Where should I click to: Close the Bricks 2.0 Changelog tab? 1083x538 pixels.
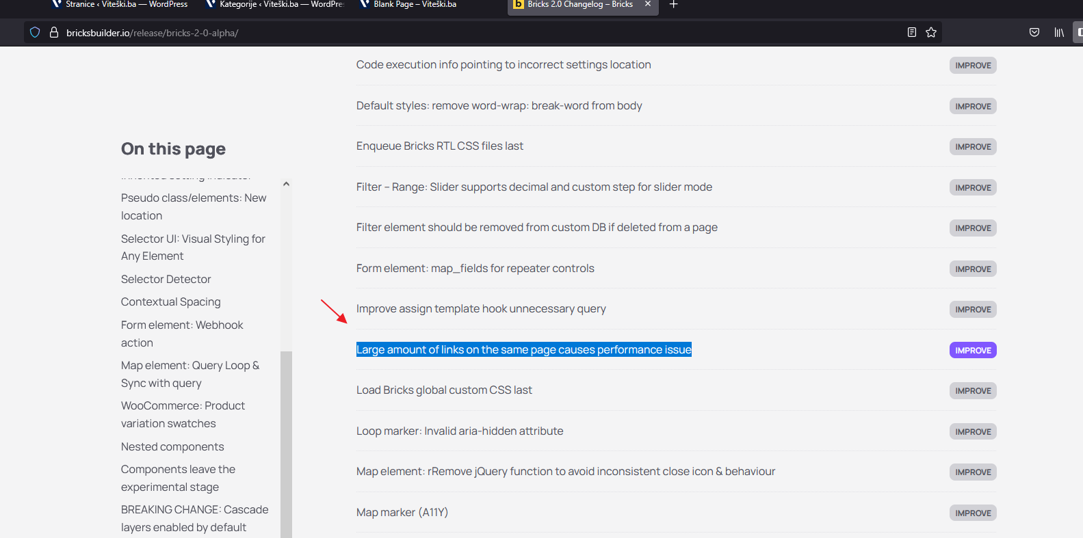pos(647,4)
